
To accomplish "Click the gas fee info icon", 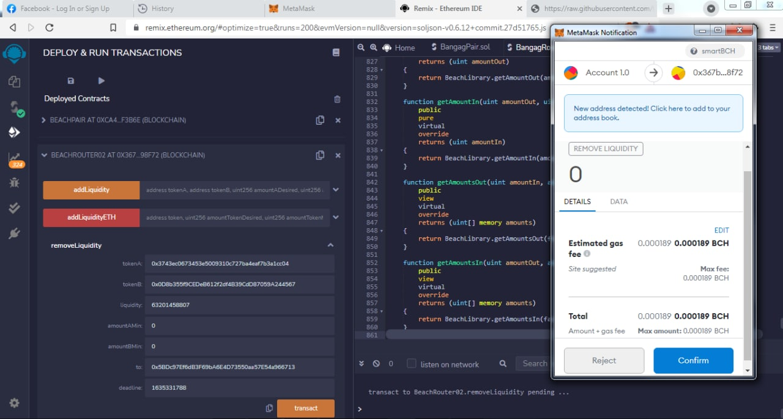I will tap(587, 253).
